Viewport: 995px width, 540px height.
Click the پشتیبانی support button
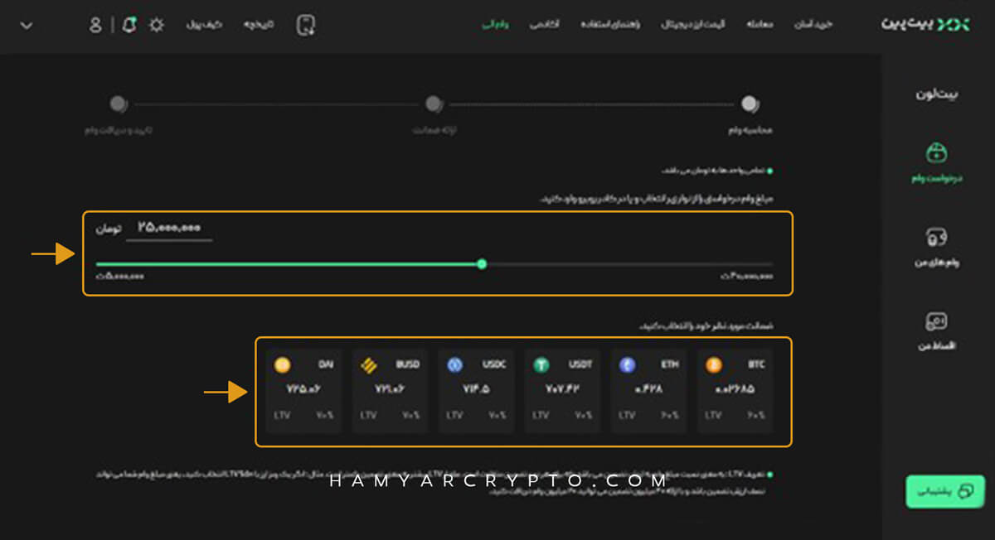coord(944,491)
